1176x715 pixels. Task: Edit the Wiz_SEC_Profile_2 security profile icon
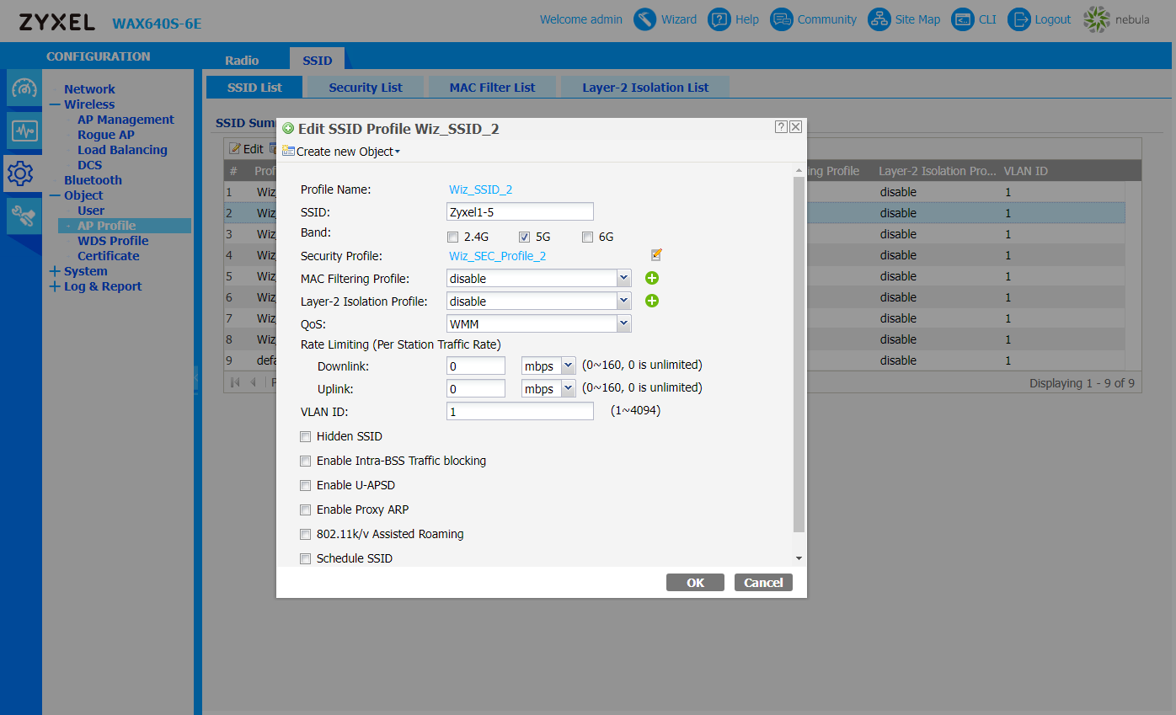(x=656, y=255)
